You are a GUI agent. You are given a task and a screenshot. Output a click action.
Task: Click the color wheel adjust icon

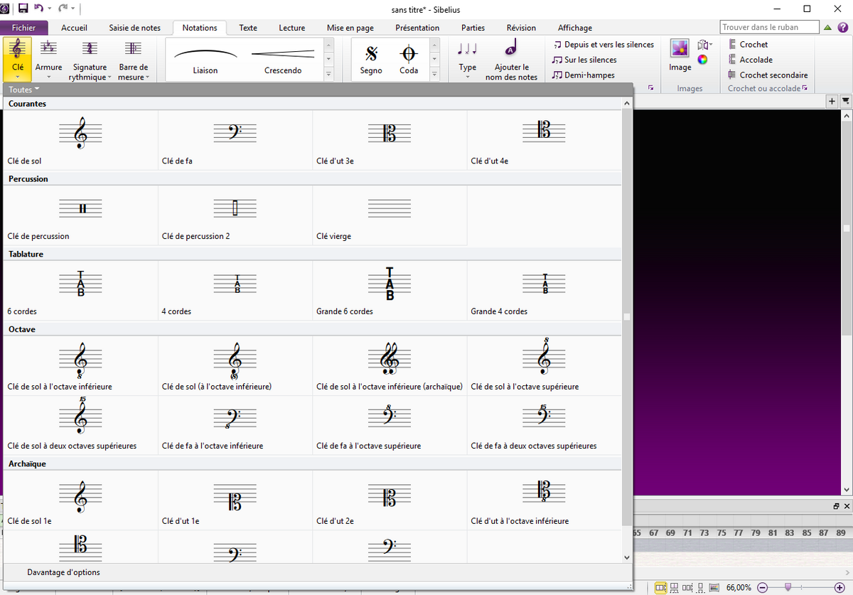(x=702, y=60)
